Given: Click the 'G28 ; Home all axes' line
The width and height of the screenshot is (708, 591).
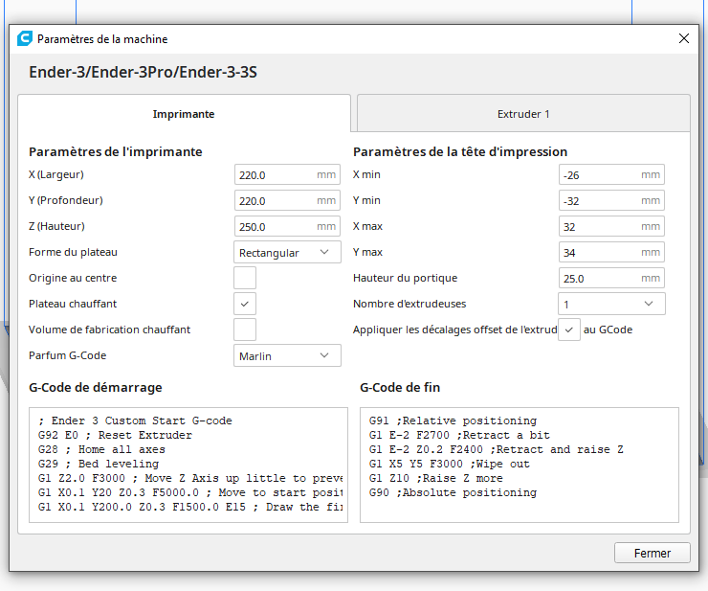Looking at the screenshot, I should click(101, 449).
